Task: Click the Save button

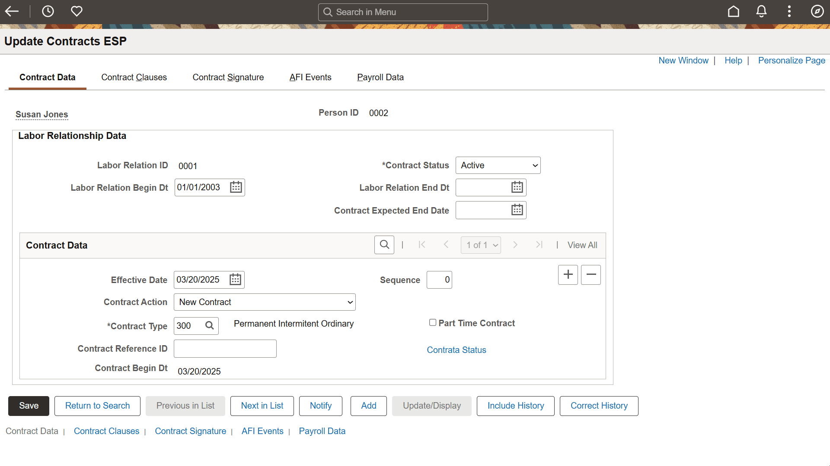Action: (x=28, y=406)
